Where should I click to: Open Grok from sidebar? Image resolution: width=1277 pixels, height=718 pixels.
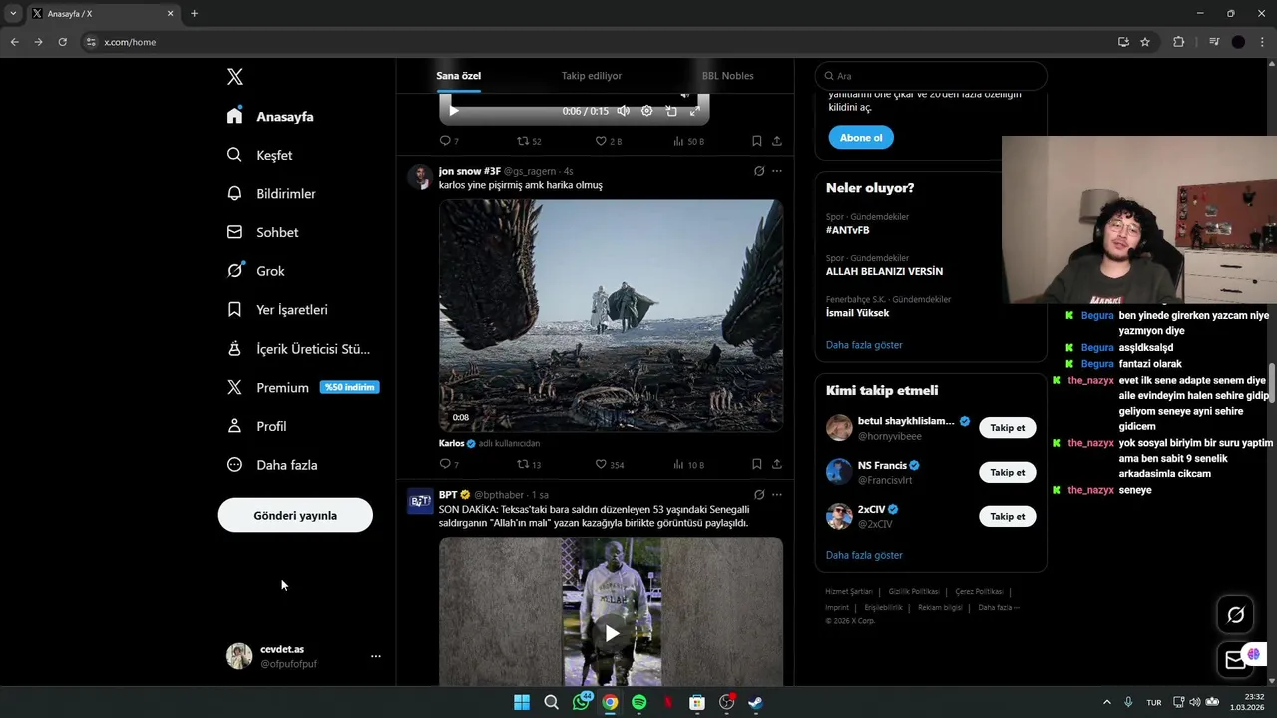click(x=255, y=271)
